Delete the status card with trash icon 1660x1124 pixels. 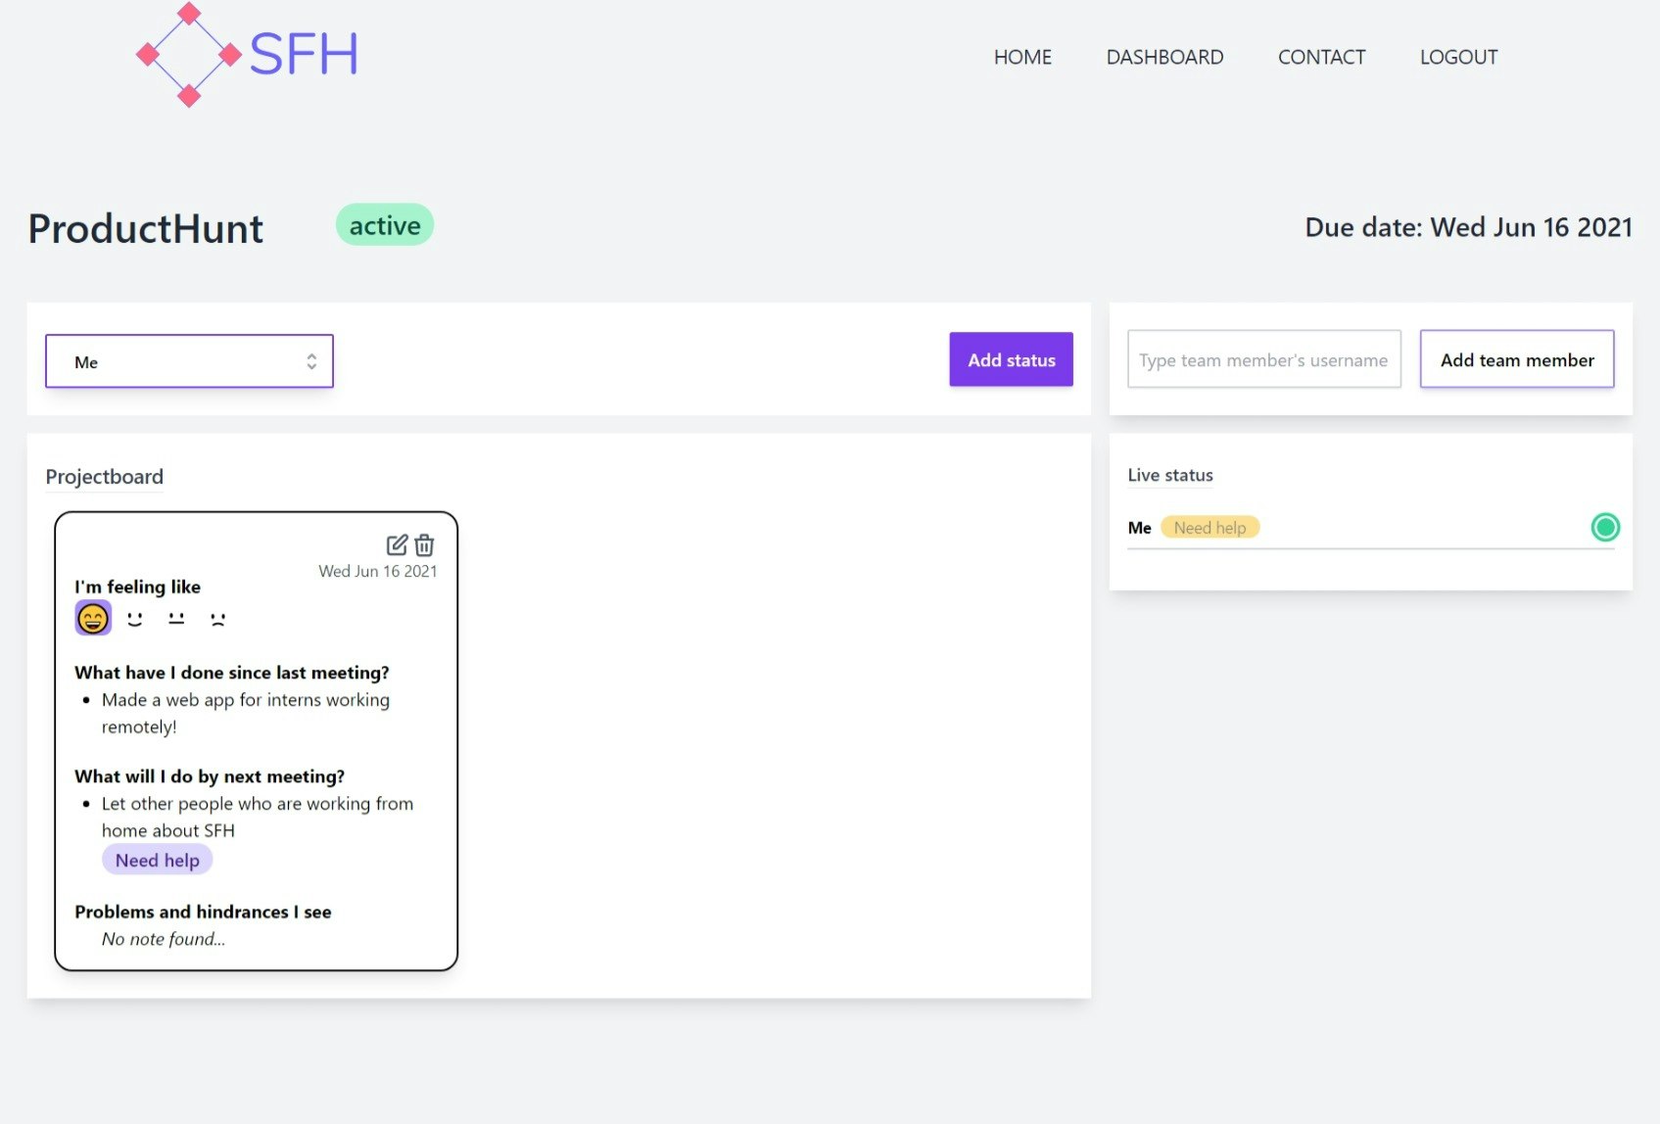[424, 544]
